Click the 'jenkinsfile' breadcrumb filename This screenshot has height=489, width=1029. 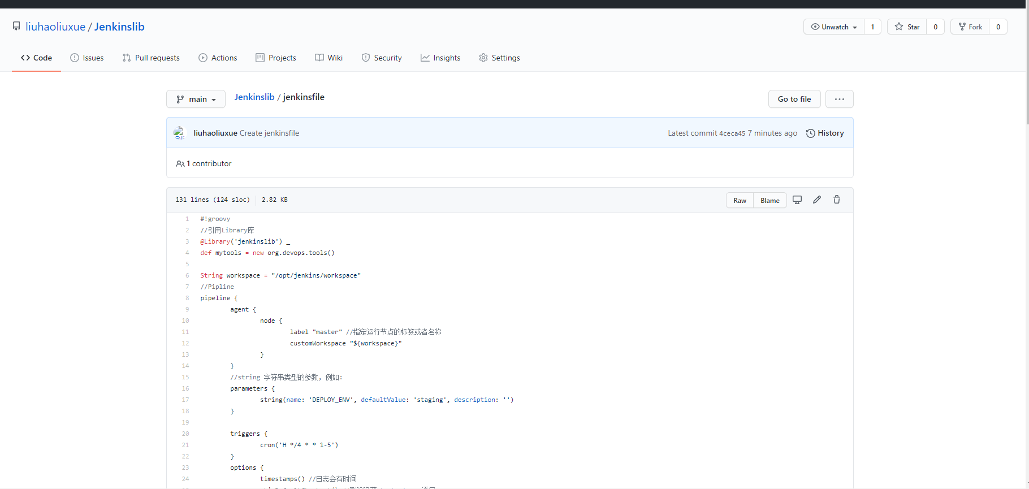[304, 97]
